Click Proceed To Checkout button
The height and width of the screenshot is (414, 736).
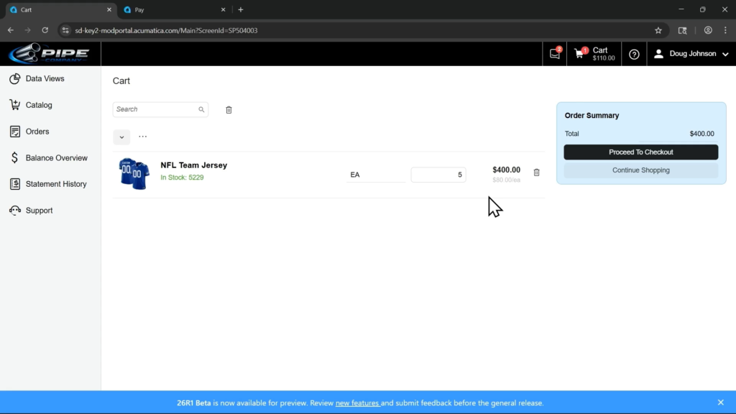640,152
